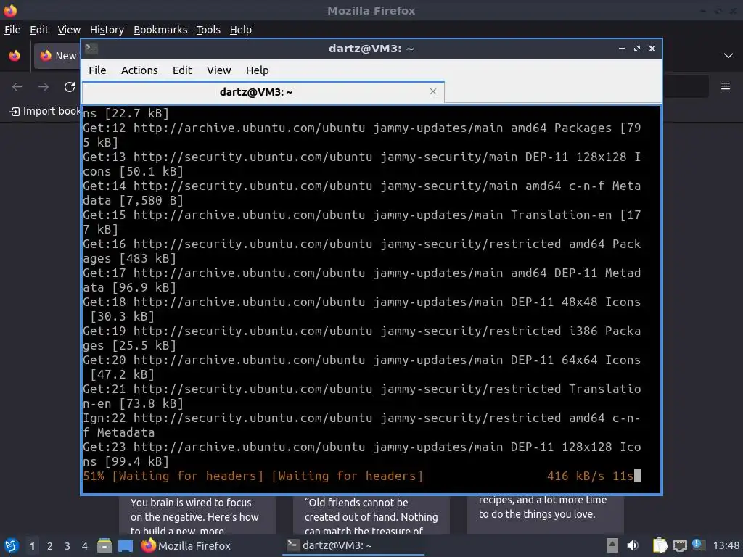
Task: Click the show desktop icon in the taskbar
Action: (x=126, y=545)
